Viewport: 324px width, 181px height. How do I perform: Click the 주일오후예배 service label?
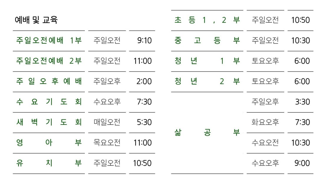(x=49, y=81)
